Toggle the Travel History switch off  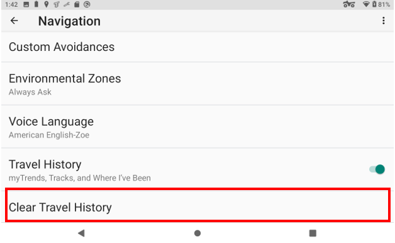[x=377, y=169]
